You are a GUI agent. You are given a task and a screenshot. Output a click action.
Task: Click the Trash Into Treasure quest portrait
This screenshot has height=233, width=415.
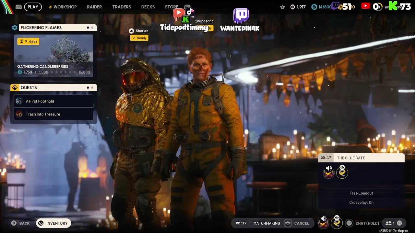[x=19, y=114]
